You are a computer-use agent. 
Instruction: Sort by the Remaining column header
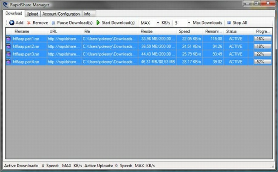(213, 31)
